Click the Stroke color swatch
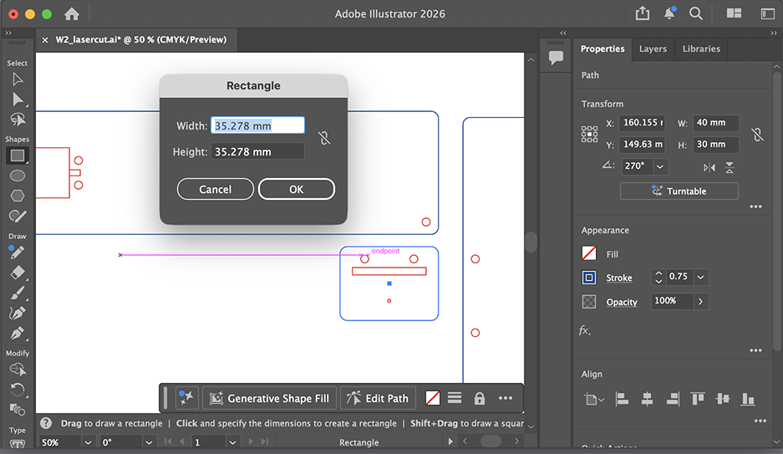The height and width of the screenshot is (454, 783). click(589, 278)
